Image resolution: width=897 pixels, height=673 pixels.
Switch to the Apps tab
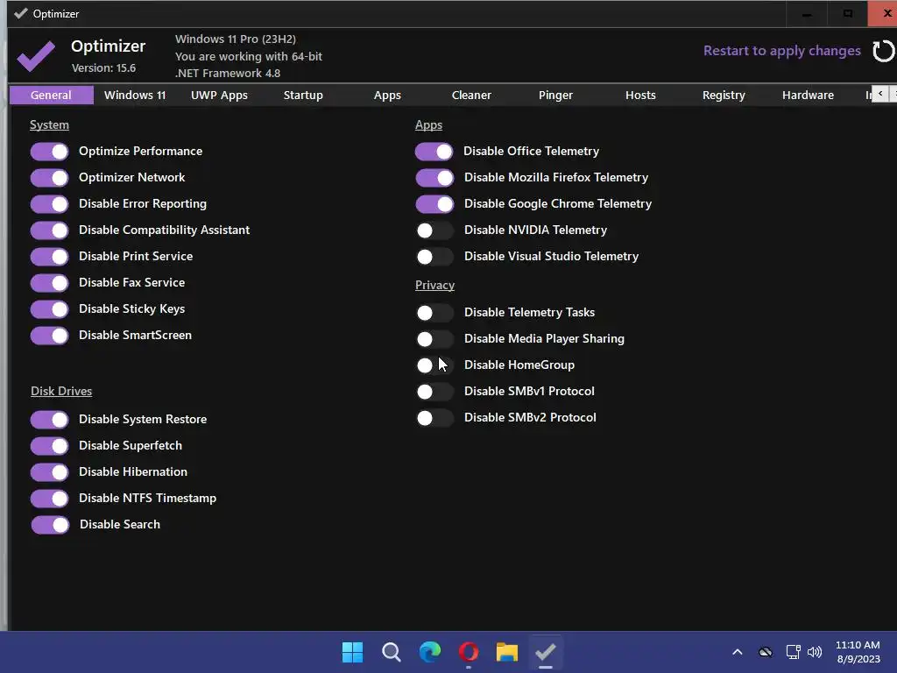[x=387, y=95]
